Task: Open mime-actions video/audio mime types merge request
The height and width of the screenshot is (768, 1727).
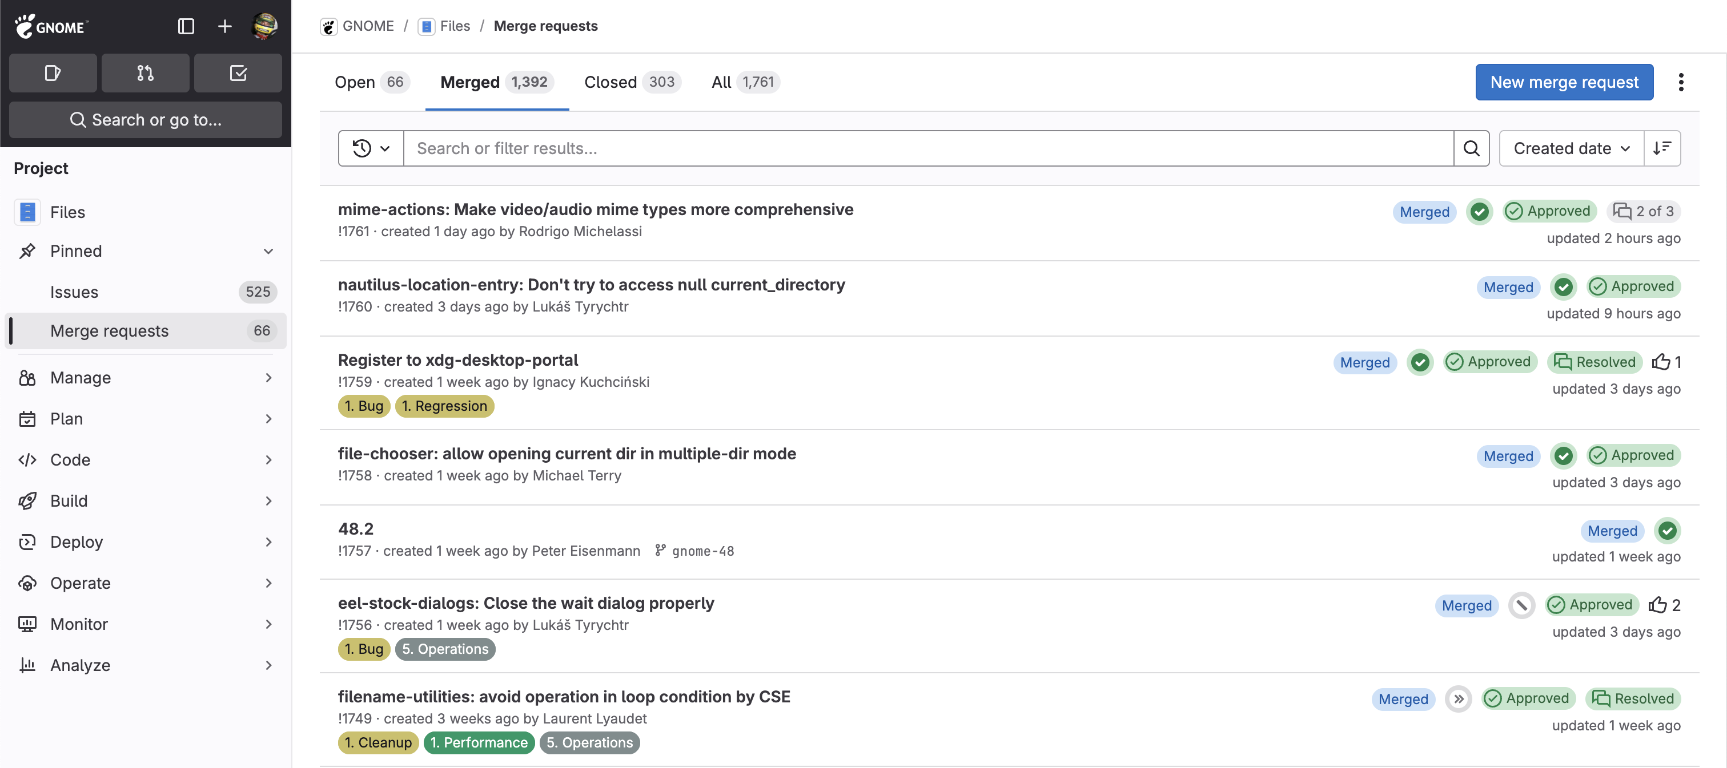Action: click(x=595, y=209)
